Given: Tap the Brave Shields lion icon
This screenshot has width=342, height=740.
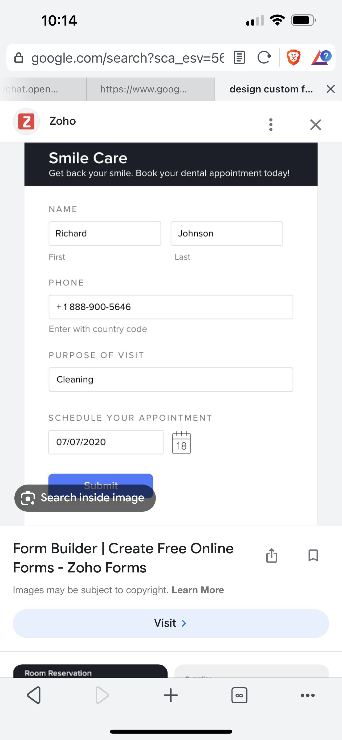Looking at the screenshot, I should pos(293,58).
